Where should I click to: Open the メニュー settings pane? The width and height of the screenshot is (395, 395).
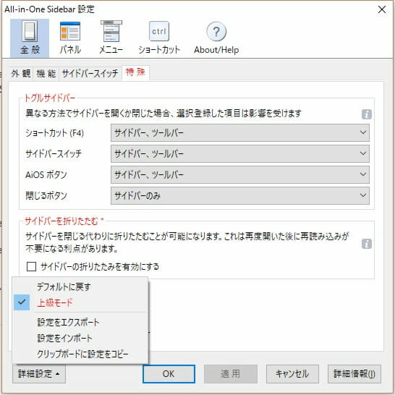(111, 38)
